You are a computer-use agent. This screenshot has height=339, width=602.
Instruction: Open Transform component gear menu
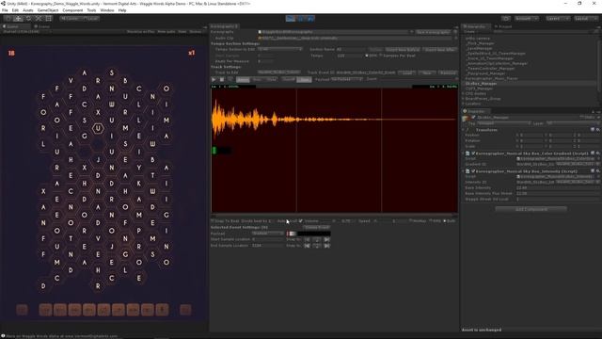point(598,130)
